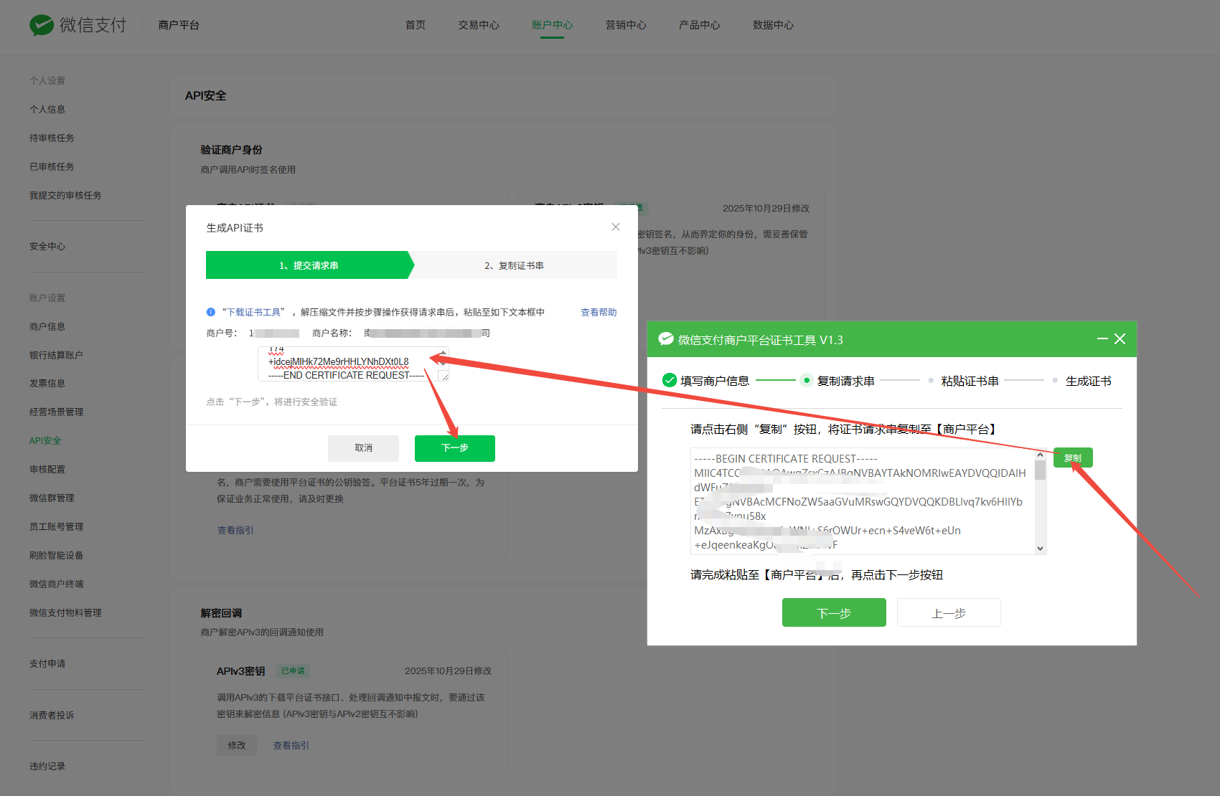Open 商户信息 in the left sidebar

pyautogui.click(x=47, y=327)
